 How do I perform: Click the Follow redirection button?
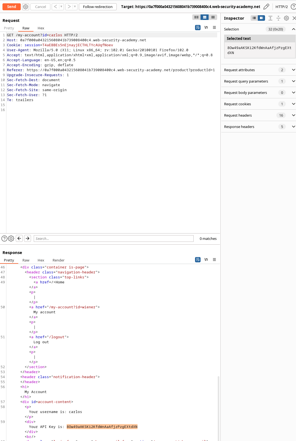(98, 7)
